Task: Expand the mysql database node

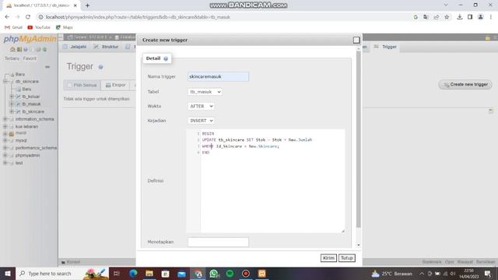Action: click(5, 140)
